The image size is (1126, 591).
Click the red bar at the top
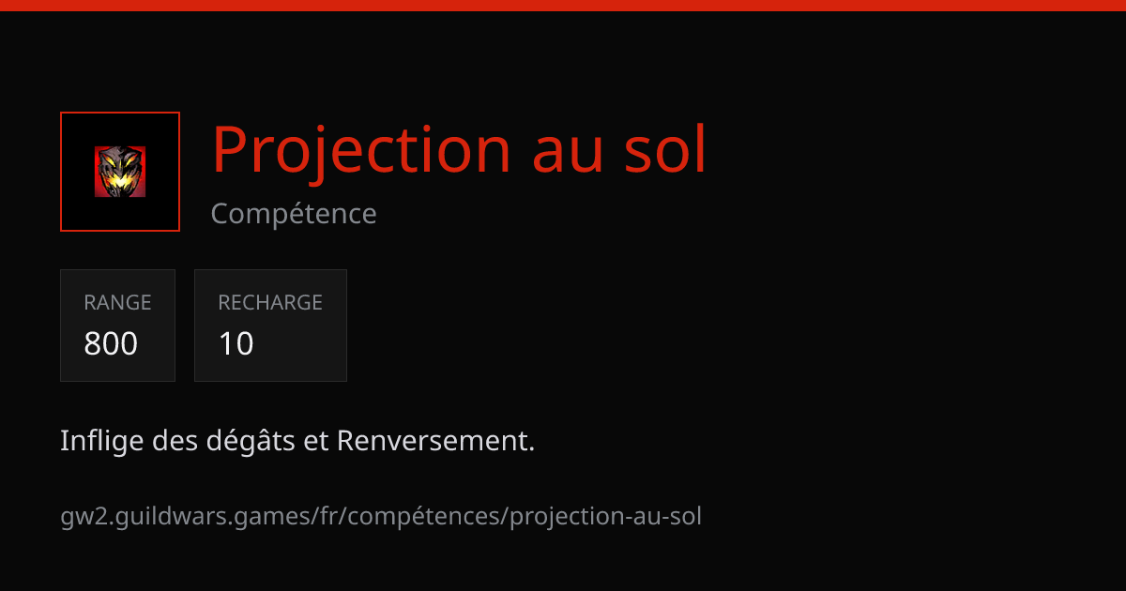[x=563, y=6]
